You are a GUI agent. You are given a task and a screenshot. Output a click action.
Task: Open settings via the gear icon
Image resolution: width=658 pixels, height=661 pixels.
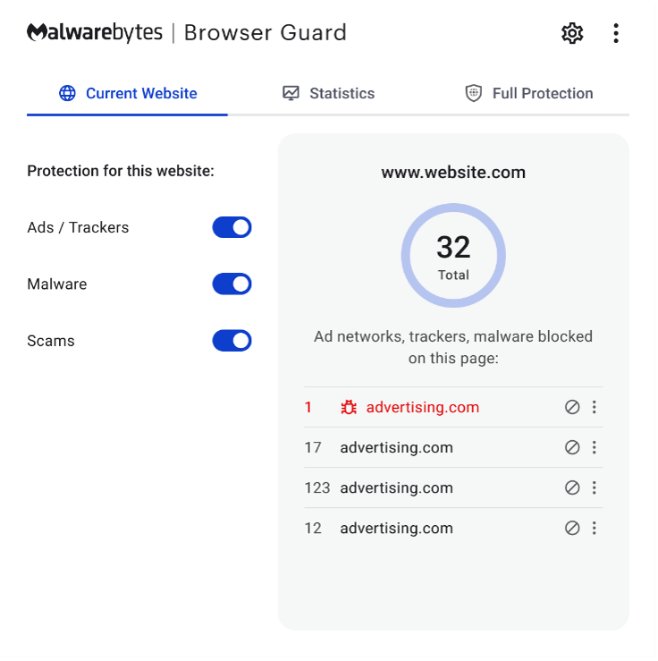tap(571, 34)
